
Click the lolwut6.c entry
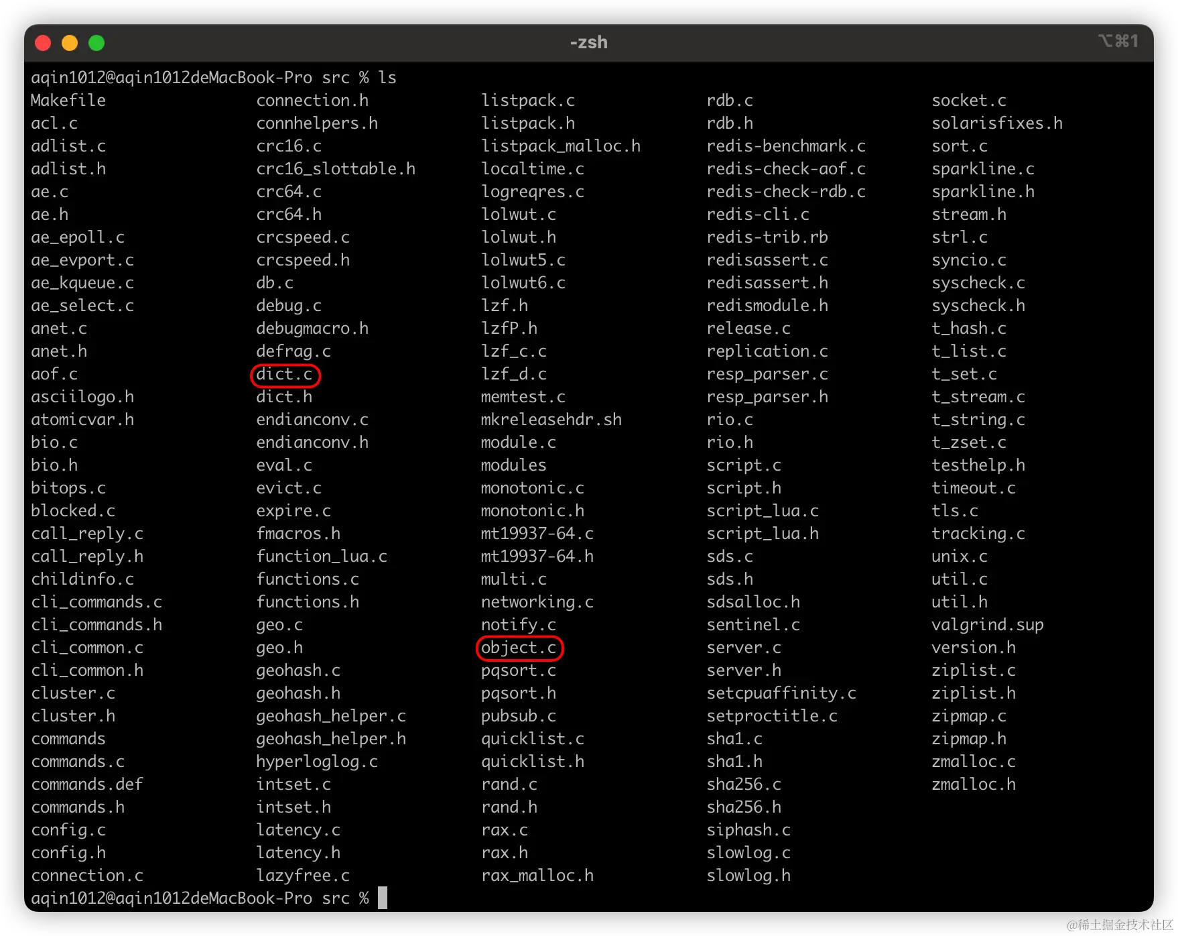pos(523,283)
